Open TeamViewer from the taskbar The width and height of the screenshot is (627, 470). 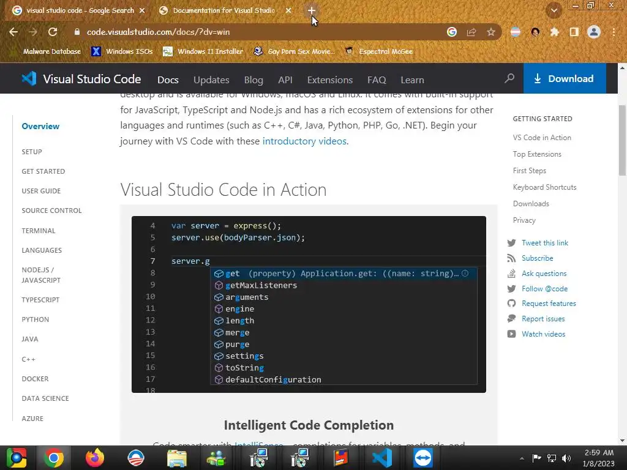[x=422, y=458]
